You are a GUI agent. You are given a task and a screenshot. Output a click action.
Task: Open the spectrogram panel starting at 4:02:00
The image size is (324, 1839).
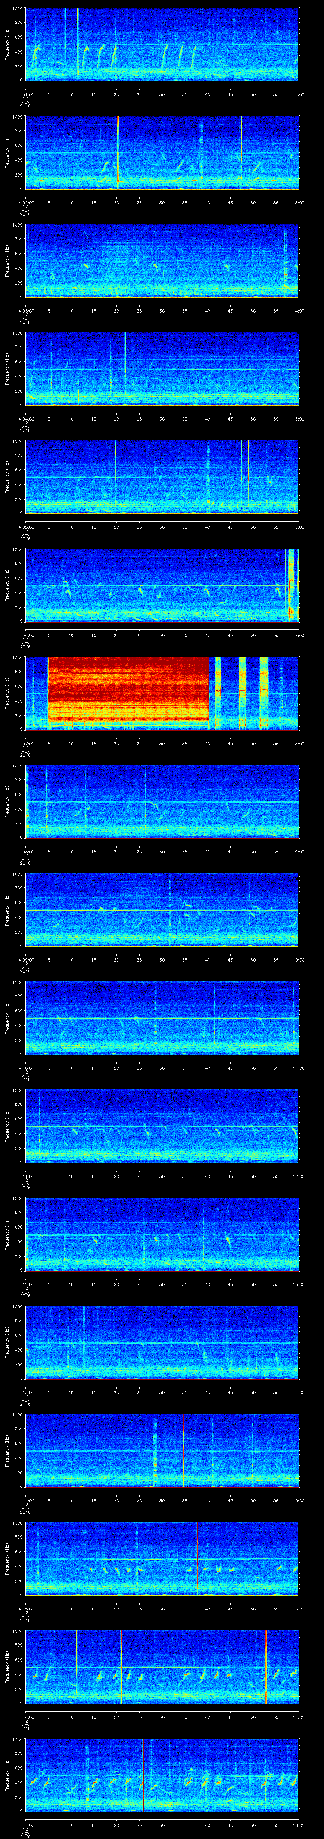point(162,152)
